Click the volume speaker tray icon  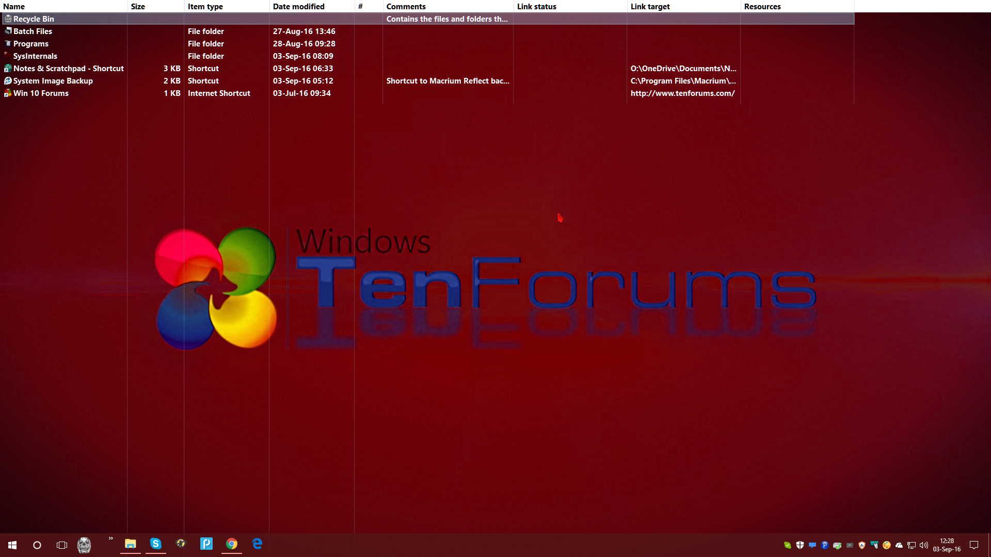point(924,545)
